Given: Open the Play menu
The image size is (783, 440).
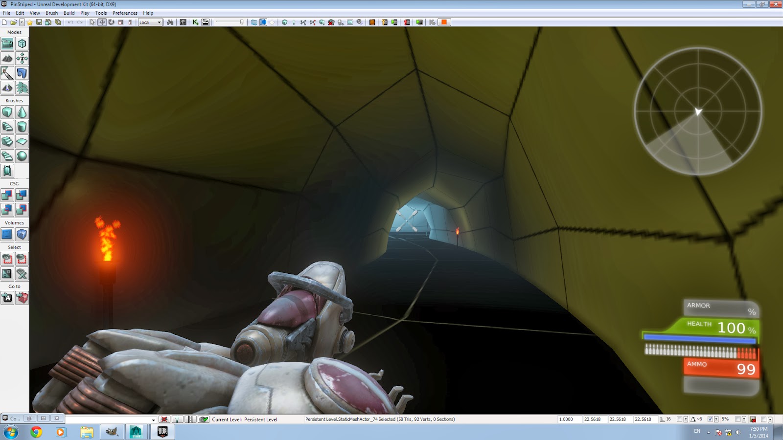Looking at the screenshot, I should [85, 13].
